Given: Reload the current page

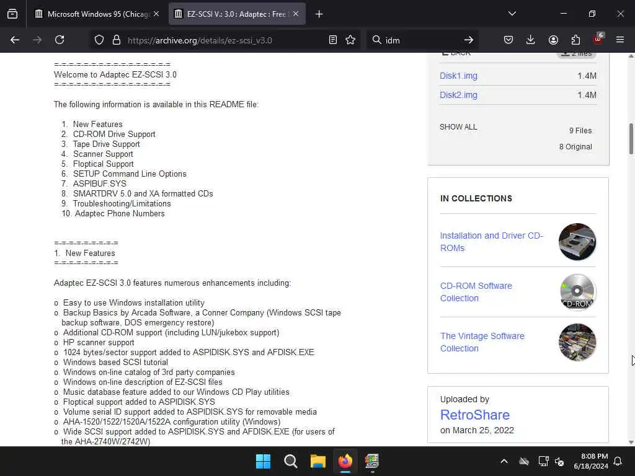Looking at the screenshot, I should coord(60,40).
